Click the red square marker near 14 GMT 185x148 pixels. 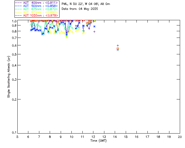pyautogui.click(x=118, y=49)
